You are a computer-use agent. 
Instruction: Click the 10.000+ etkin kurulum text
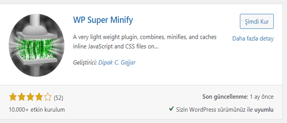tap(37, 110)
